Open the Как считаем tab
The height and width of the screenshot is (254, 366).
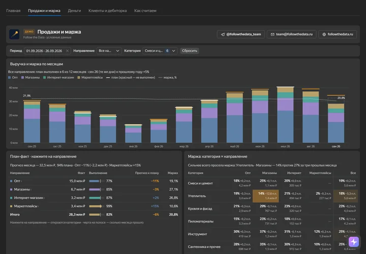click(145, 11)
